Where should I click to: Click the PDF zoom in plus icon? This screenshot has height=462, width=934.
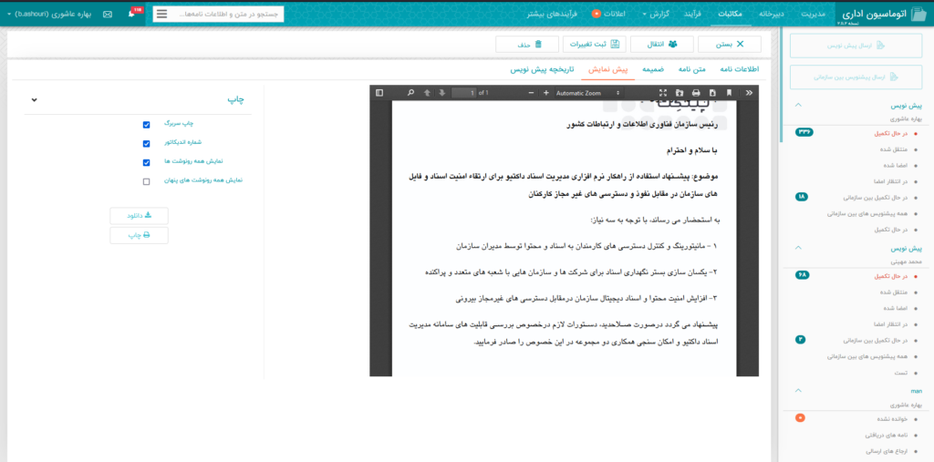pos(546,93)
